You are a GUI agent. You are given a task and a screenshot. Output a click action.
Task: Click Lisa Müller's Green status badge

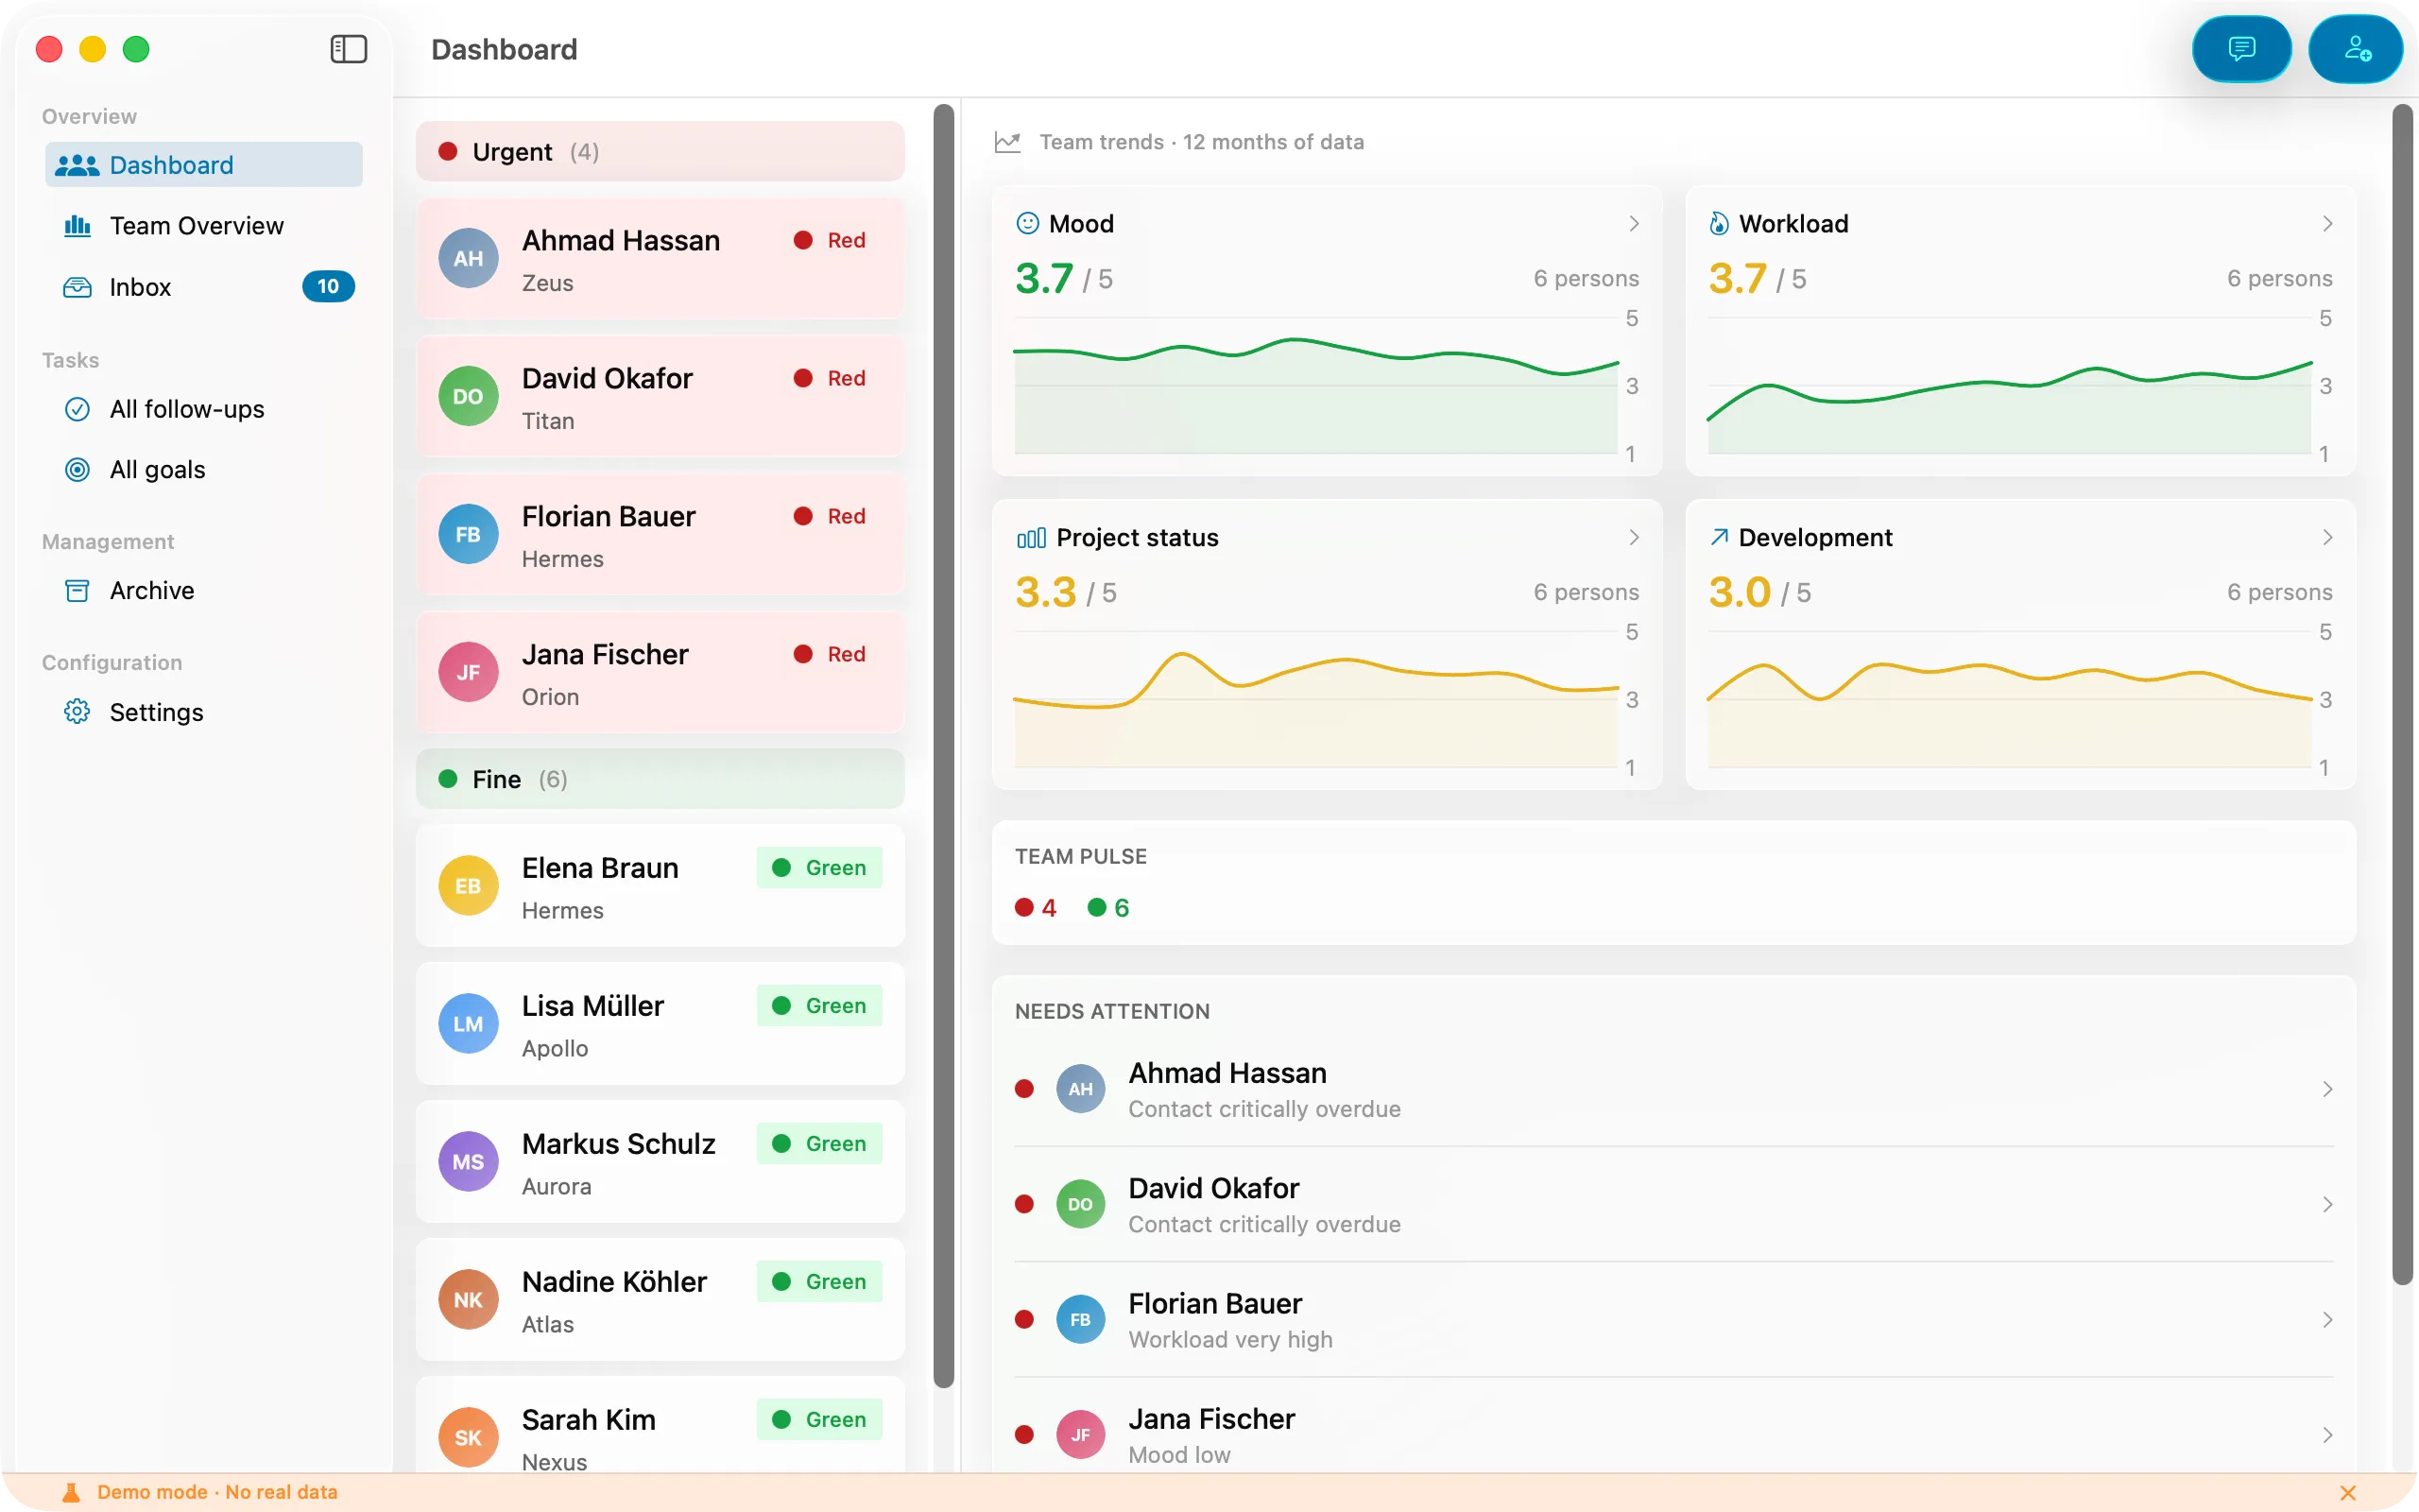click(819, 1006)
